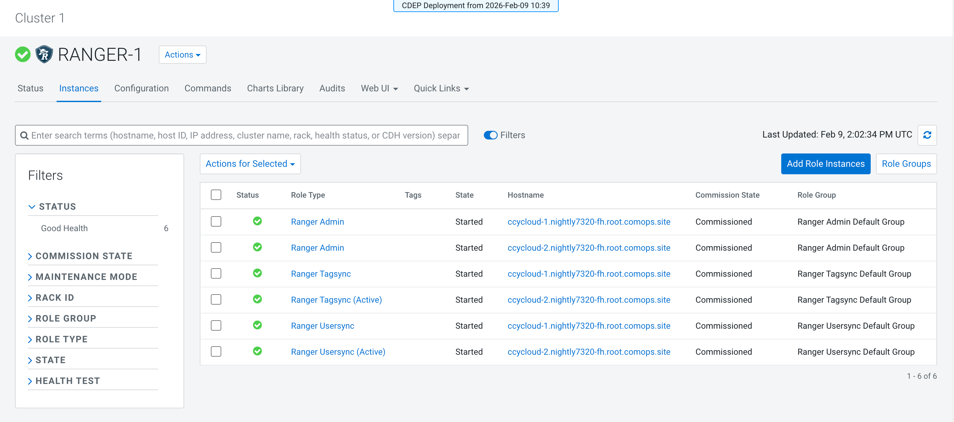Click the Ranger shield service icon
The width and height of the screenshot is (954, 422).
44,54
